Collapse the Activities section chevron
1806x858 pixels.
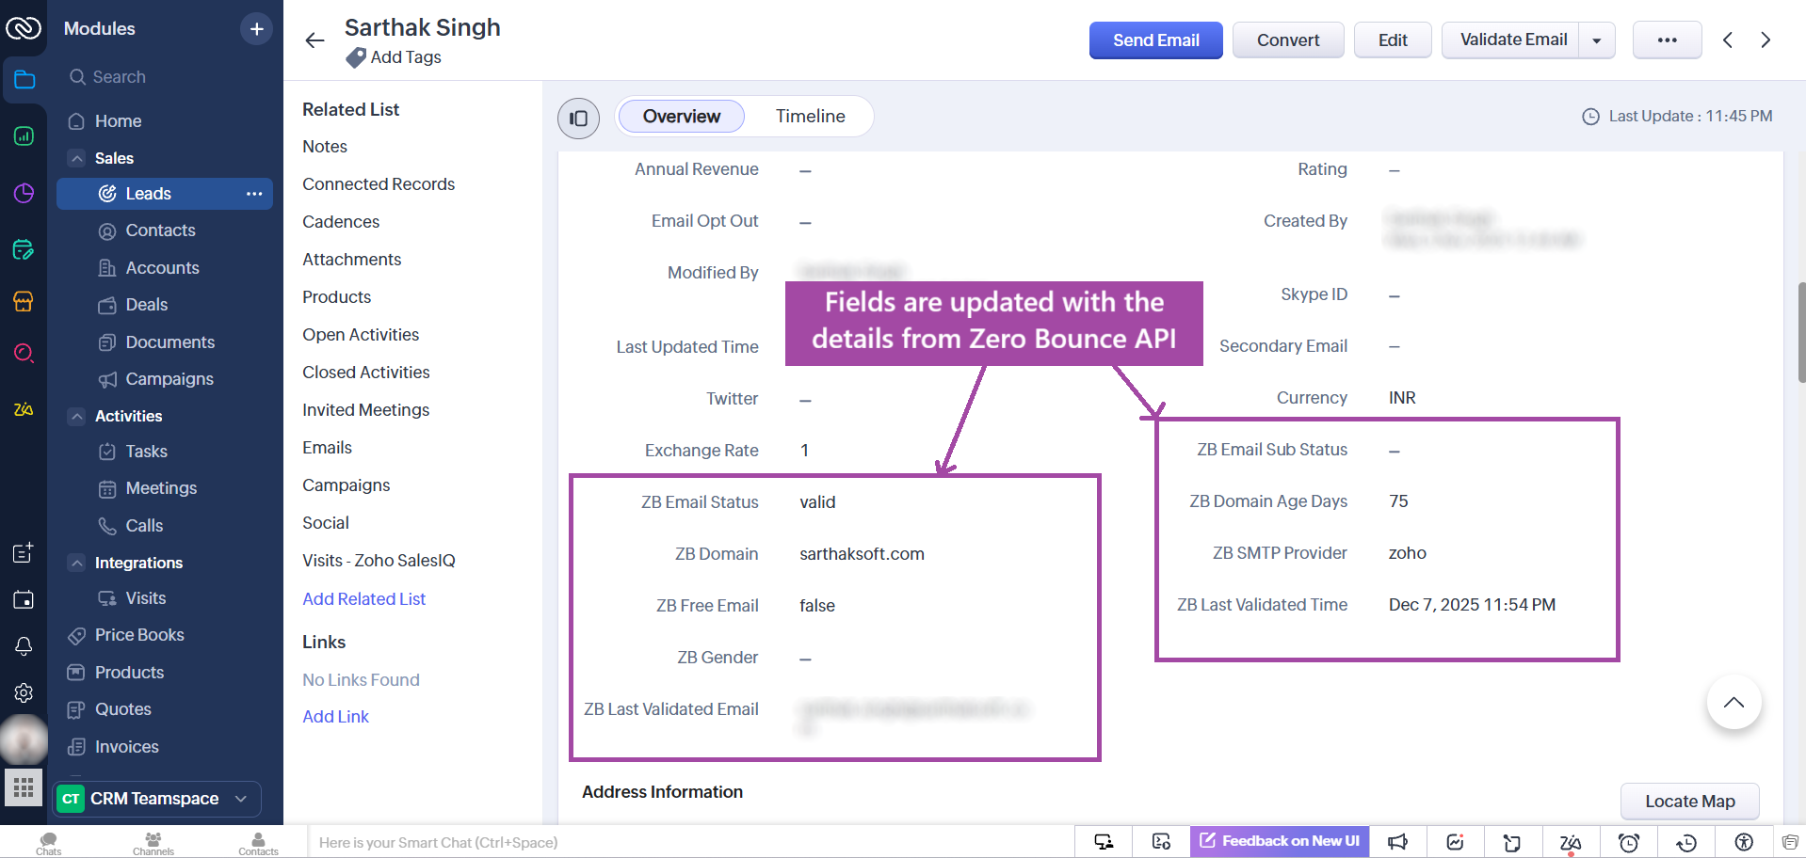point(77,416)
